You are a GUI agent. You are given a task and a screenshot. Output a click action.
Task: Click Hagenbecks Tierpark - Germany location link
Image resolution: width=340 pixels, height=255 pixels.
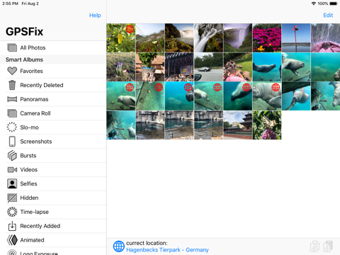167,250
